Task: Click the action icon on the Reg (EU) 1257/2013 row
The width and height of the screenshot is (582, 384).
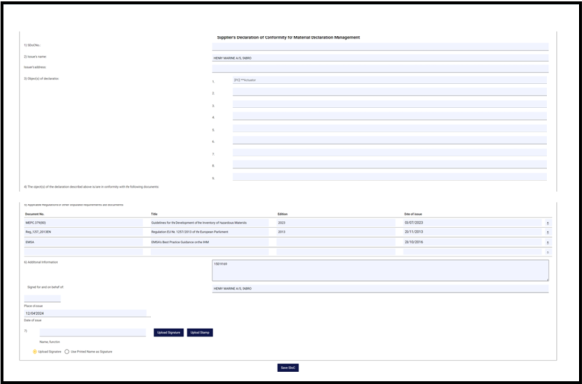Action: click(x=547, y=232)
